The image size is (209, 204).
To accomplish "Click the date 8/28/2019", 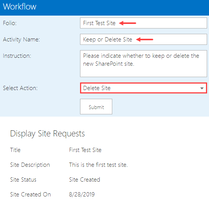I will tap(82, 195).
